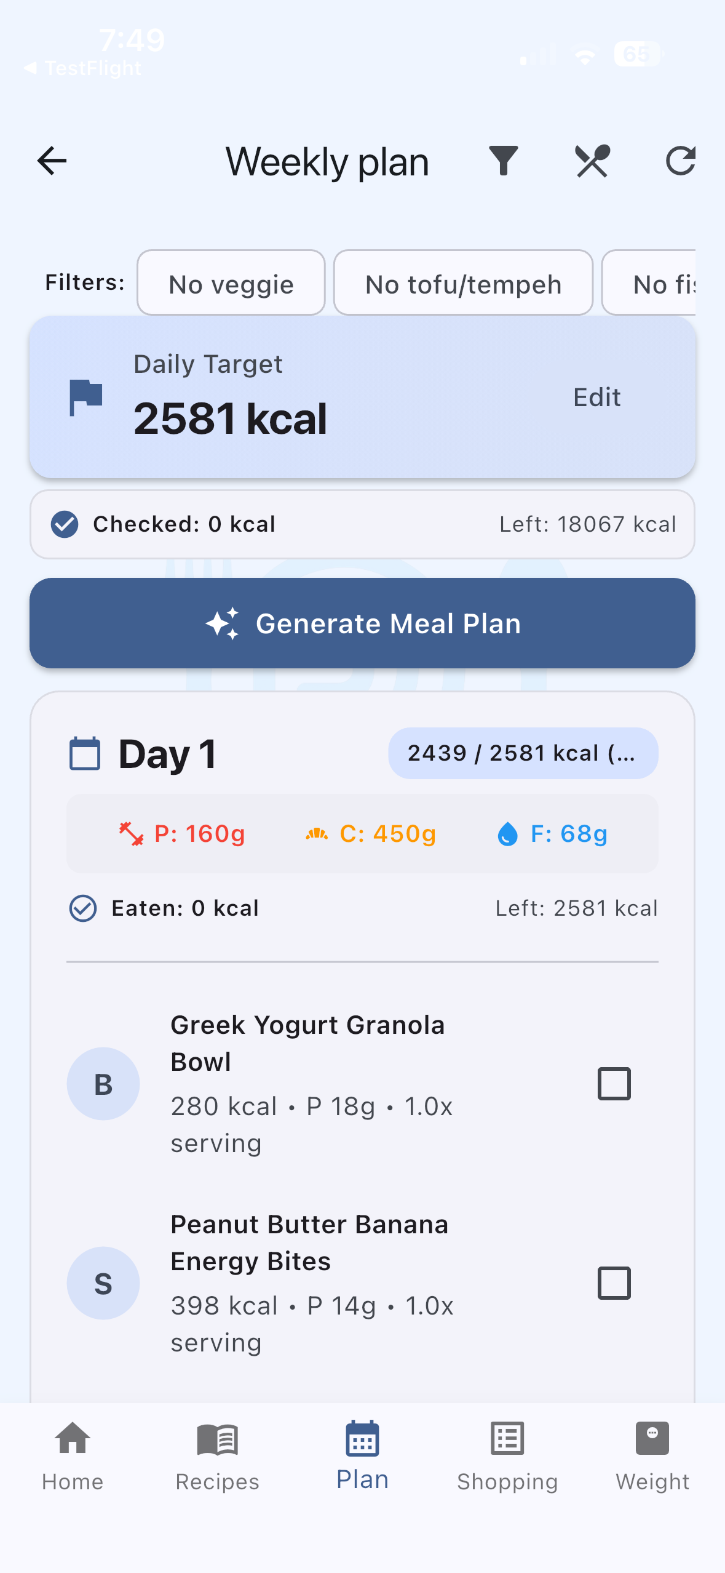Tap the Daily Target flag icon
Image resolution: width=725 pixels, height=1573 pixels.
click(x=85, y=398)
